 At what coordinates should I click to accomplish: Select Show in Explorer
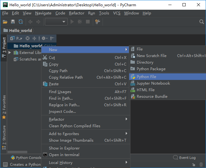point(86,148)
